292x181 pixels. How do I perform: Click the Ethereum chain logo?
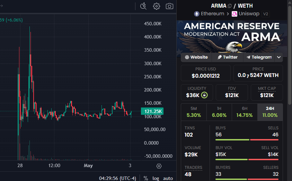[x=197, y=14]
